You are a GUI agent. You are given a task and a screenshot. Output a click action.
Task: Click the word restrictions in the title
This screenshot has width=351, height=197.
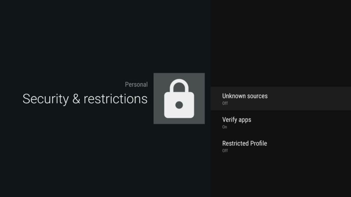click(116, 99)
